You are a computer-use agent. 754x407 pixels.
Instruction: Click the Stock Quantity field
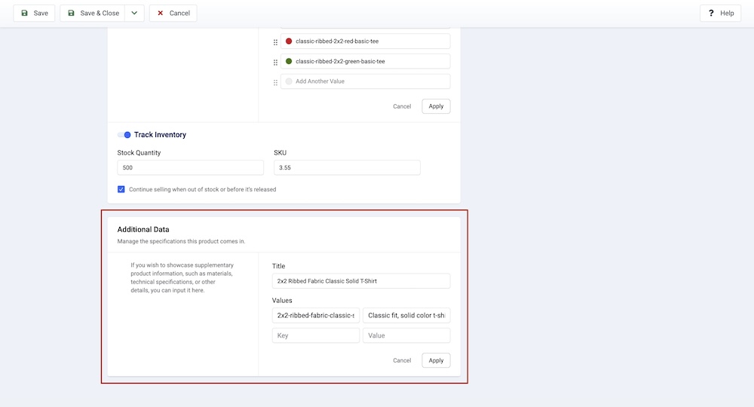[x=190, y=167]
